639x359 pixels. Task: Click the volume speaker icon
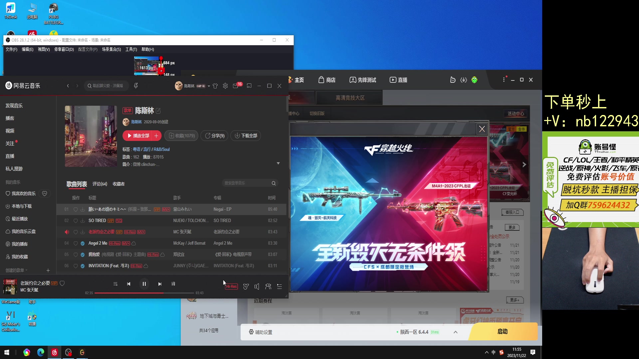click(257, 287)
